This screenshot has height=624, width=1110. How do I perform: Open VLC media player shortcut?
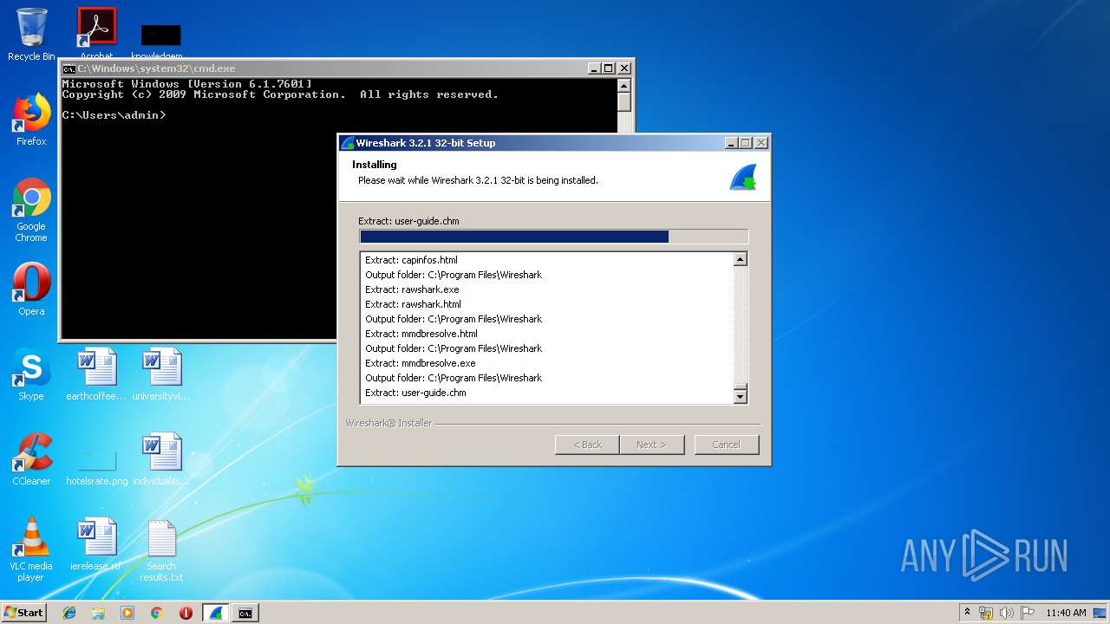(x=31, y=549)
